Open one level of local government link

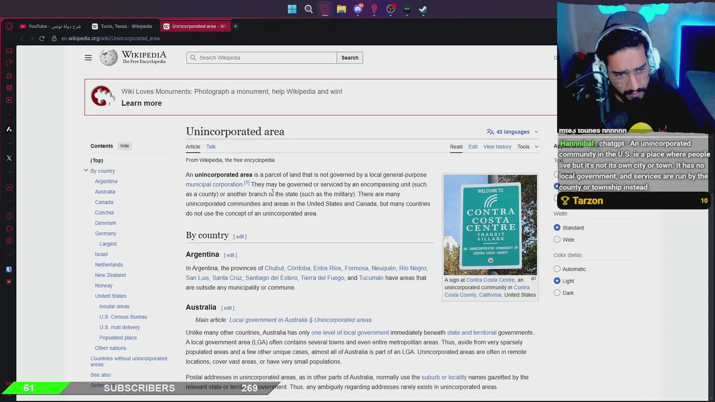click(350, 333)
